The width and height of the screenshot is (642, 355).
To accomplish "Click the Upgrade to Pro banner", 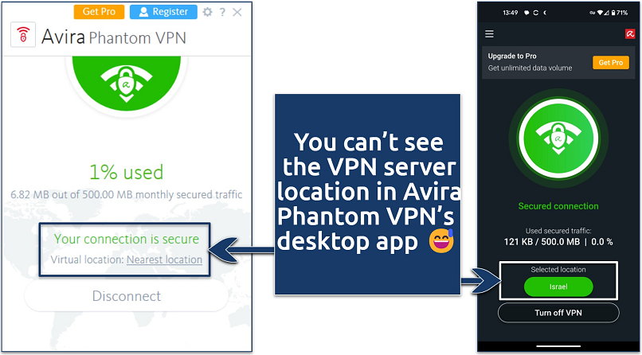I will point(558,62).
